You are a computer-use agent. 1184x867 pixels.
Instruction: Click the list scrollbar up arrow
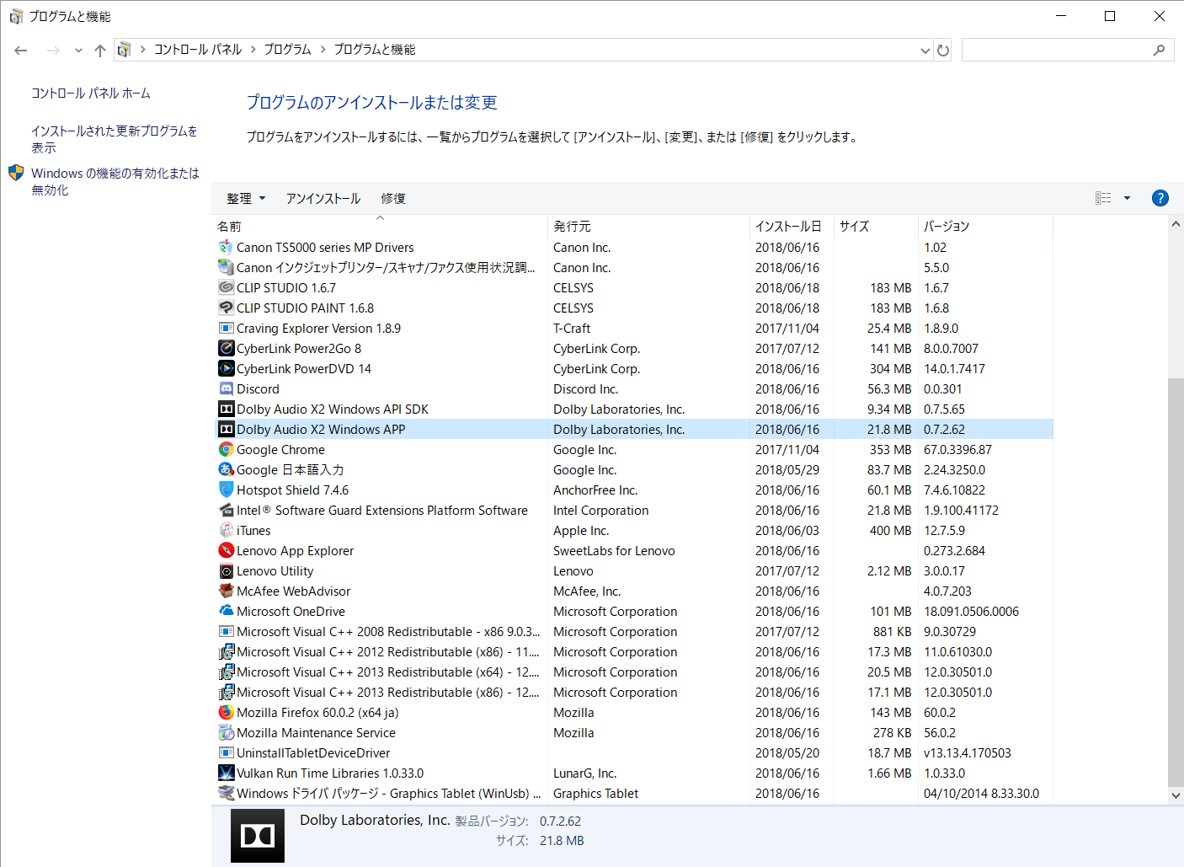(1176, 224)
